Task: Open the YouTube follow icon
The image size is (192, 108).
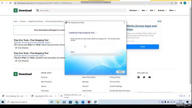Action: (x=149, y=77)
